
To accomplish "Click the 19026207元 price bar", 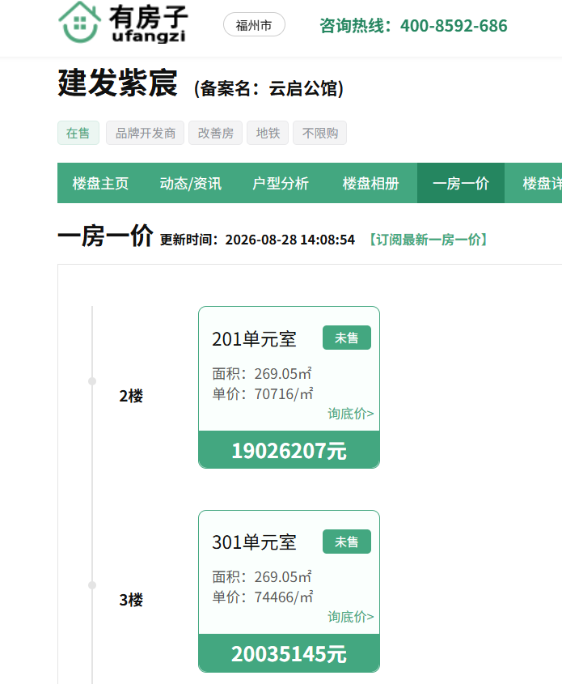I will click(289, 450).
